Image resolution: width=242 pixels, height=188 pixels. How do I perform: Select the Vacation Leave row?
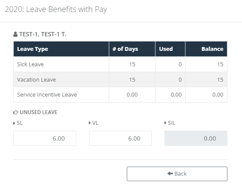(x=120, y=79)
